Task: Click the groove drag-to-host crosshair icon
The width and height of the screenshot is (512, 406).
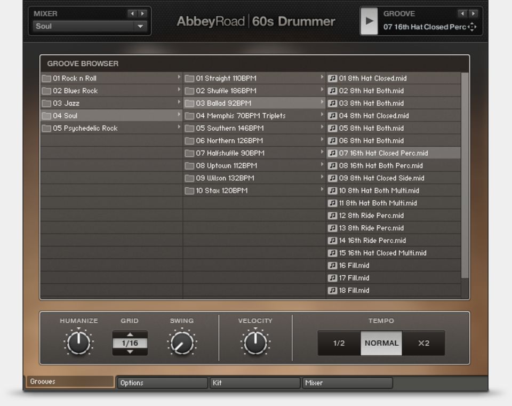Action: 472,27
